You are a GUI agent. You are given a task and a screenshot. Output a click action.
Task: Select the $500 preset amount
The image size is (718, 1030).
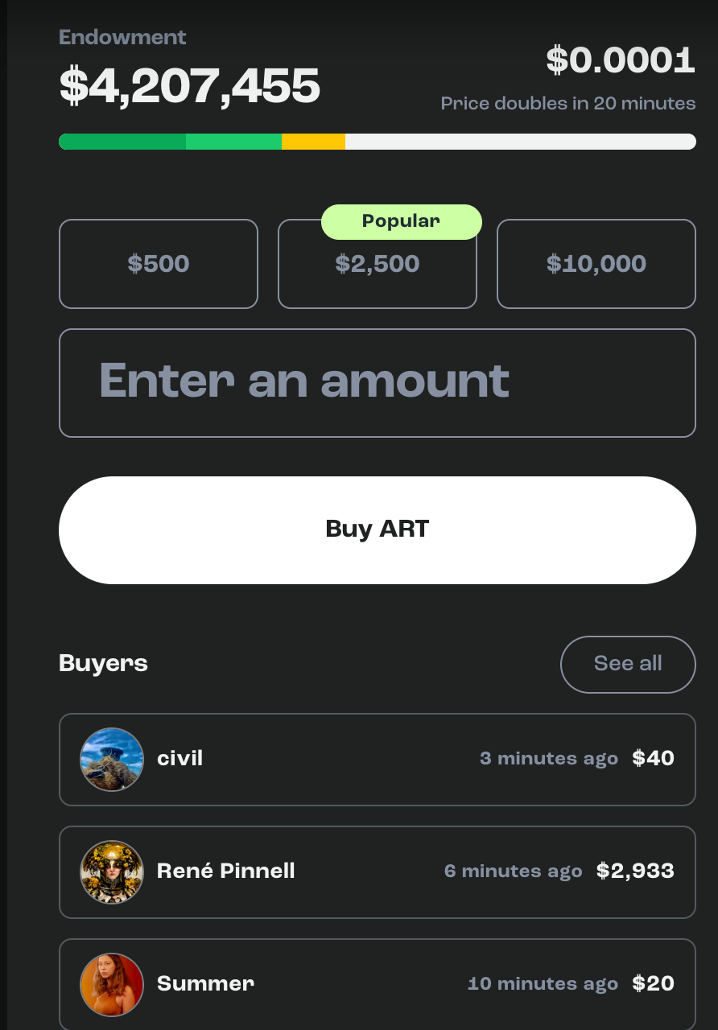click(x=159, y=264)
